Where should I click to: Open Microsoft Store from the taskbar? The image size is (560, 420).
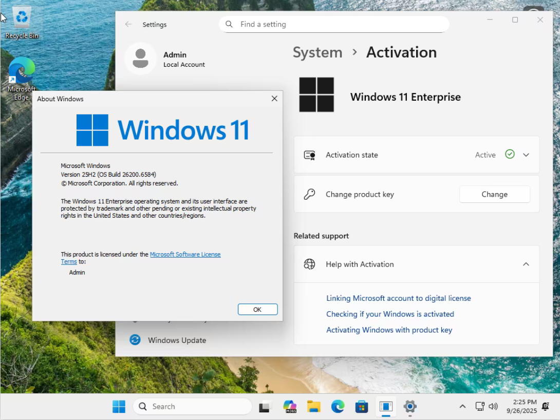362,407
